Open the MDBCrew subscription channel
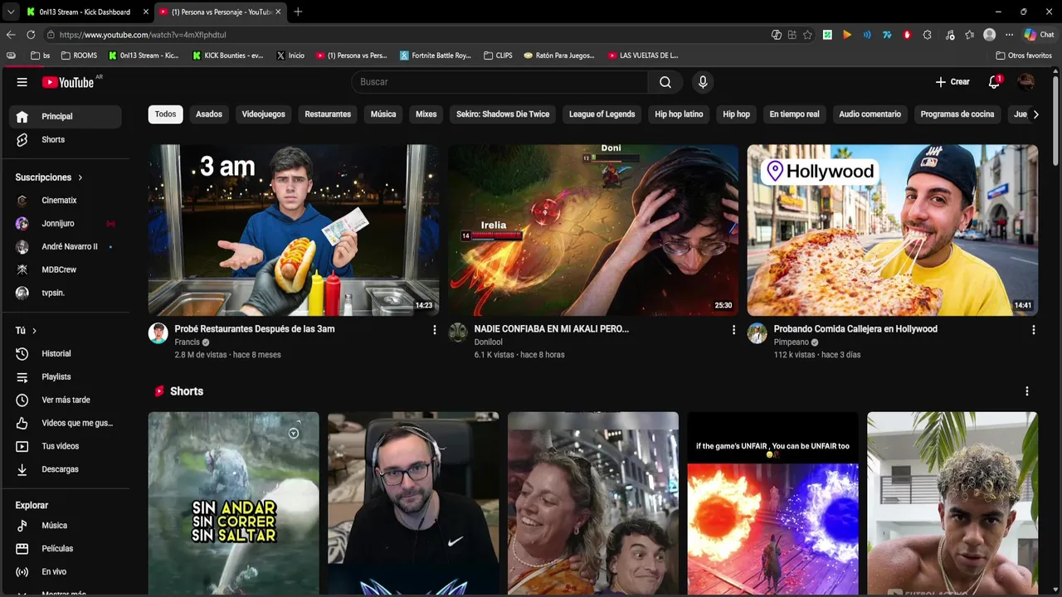The height and width of the screenshot is (597, 1062). (x=66, y=270)
